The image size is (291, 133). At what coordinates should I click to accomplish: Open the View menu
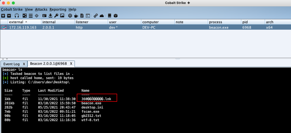29,9
